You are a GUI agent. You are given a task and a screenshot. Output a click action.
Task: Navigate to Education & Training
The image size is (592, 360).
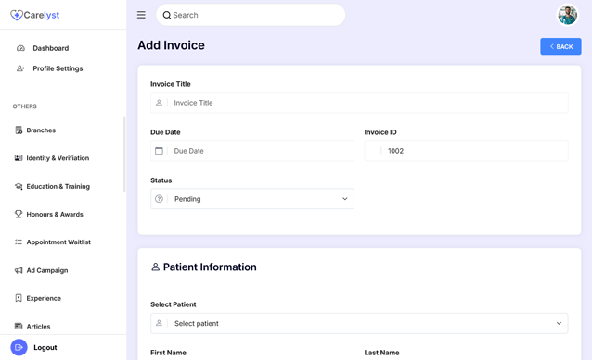pyautogui.click(x=58, y=186)
